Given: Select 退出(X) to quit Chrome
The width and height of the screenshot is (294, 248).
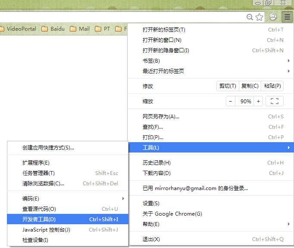Looking at the screenshot, I should [x=211, y=239].
